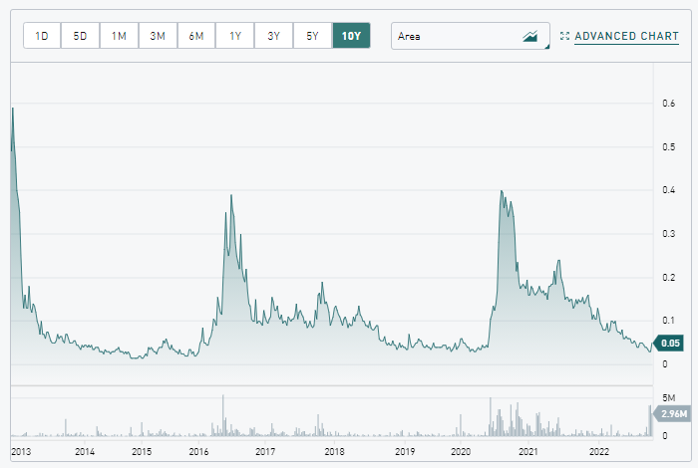Show the 3M time range
The height and width of the screenshot is (468, 698).
point(158,36)
